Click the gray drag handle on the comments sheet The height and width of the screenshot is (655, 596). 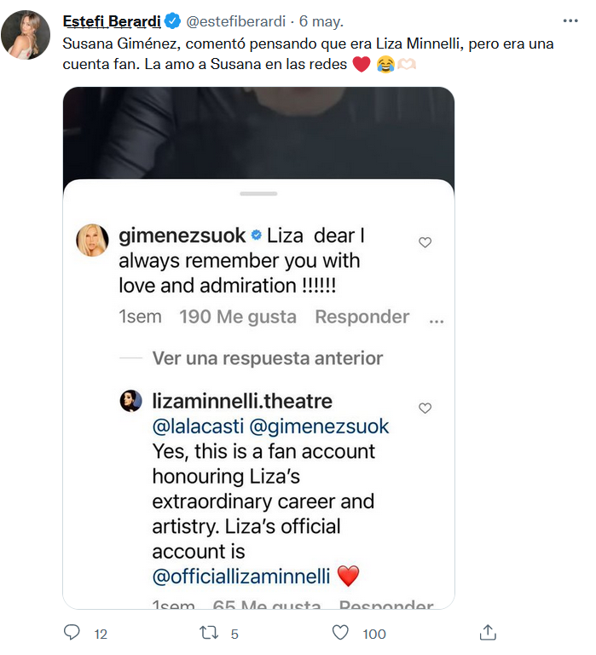click(258, 194)
